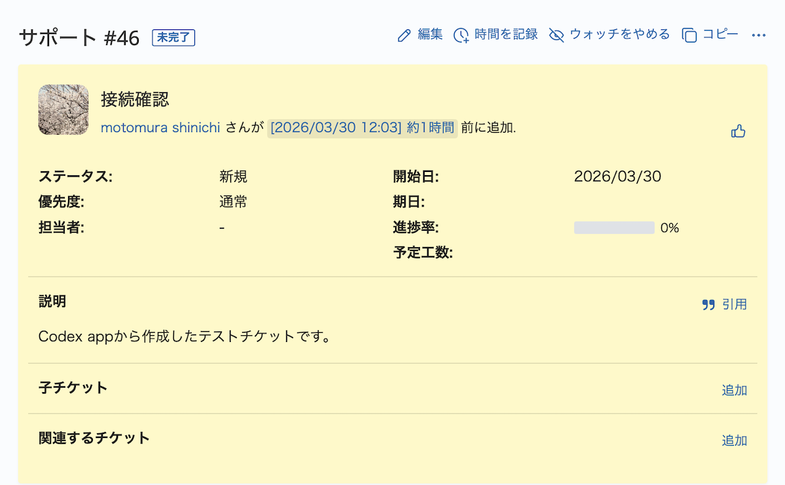The image size is (785, 485).
Task: Toggle the crossed-eye unwatch icon
Action: (556, 35)
